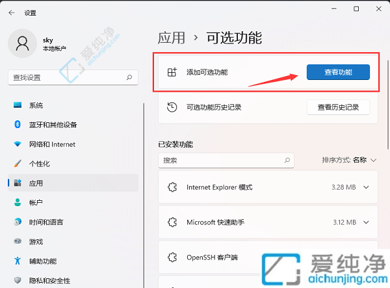This screenshot has width=390, height=288.
Task: Open 网络和 Internet settings category
Action: (x=73, y=144)
